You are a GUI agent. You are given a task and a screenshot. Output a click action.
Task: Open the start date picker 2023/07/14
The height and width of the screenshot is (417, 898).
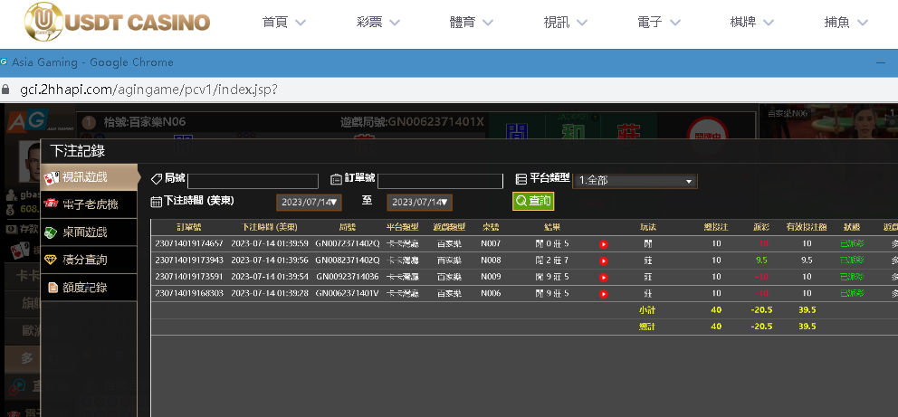(x=309, y=203)
